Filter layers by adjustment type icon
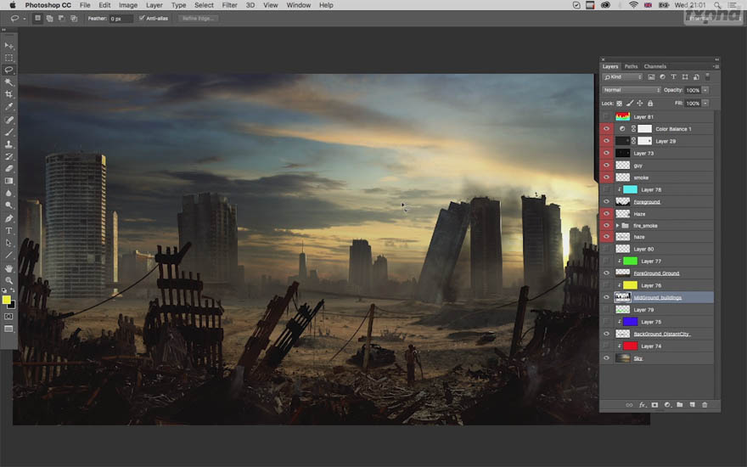The height and width of the screenshot is (467, 747). (662, 76)
